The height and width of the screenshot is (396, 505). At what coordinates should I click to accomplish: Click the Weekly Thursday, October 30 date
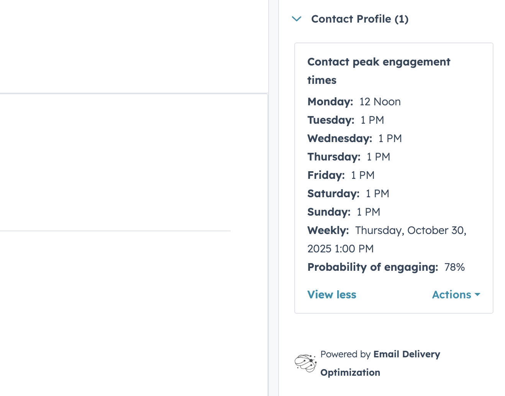coord(410,230)
